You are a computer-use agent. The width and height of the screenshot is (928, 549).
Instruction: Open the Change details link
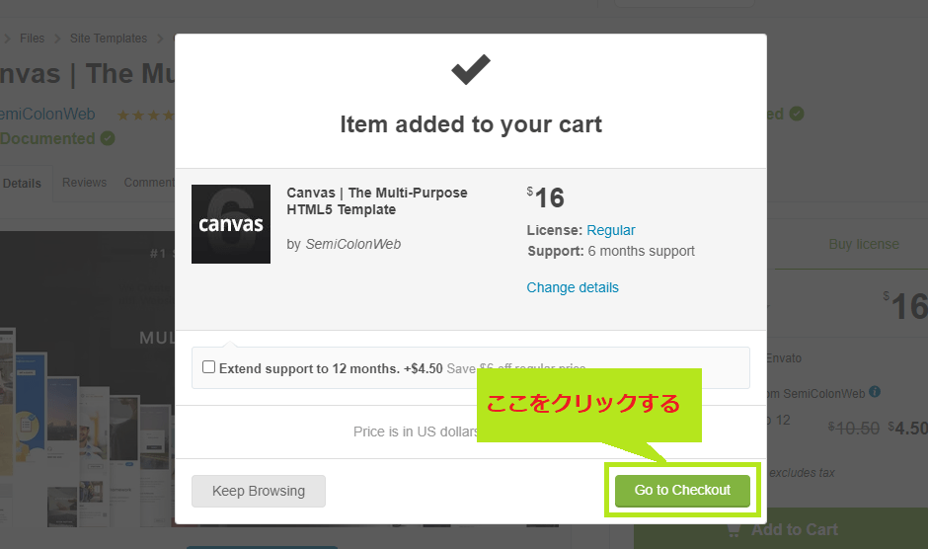(573, 287)
